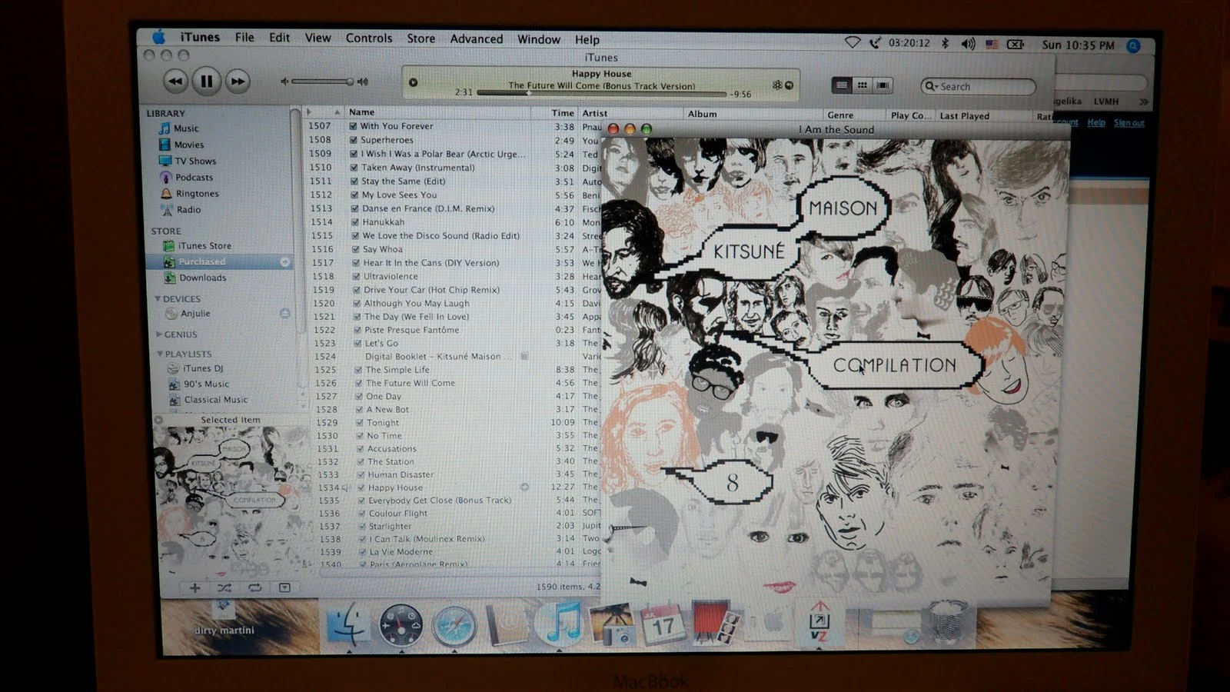
Task: Open the Advanced menu
Action: (x=477, y=39)
